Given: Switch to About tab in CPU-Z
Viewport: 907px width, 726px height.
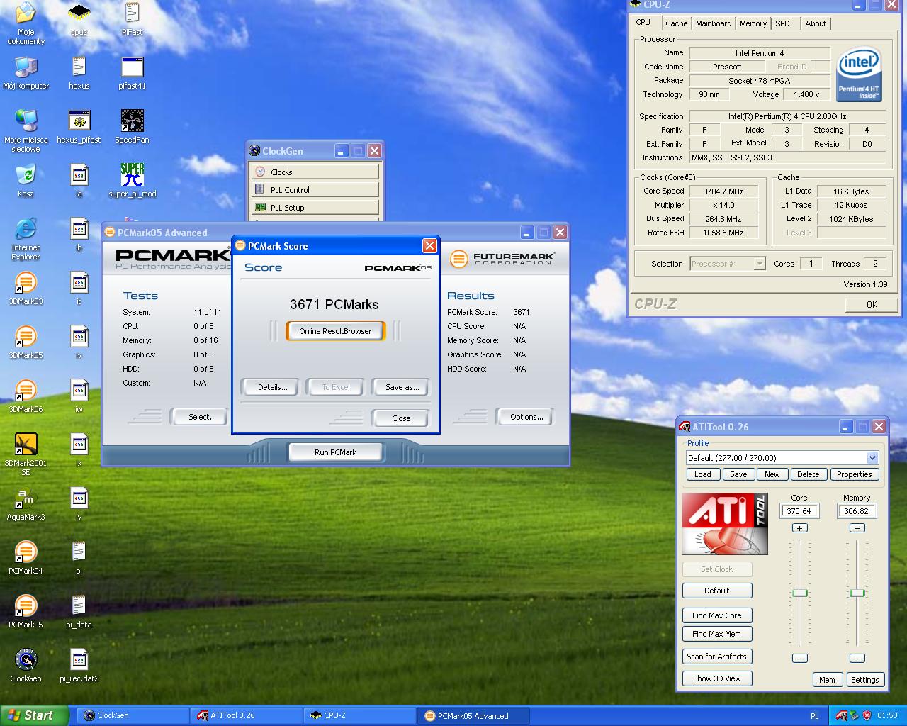Looking at the screenshot, I should point(816,23).
